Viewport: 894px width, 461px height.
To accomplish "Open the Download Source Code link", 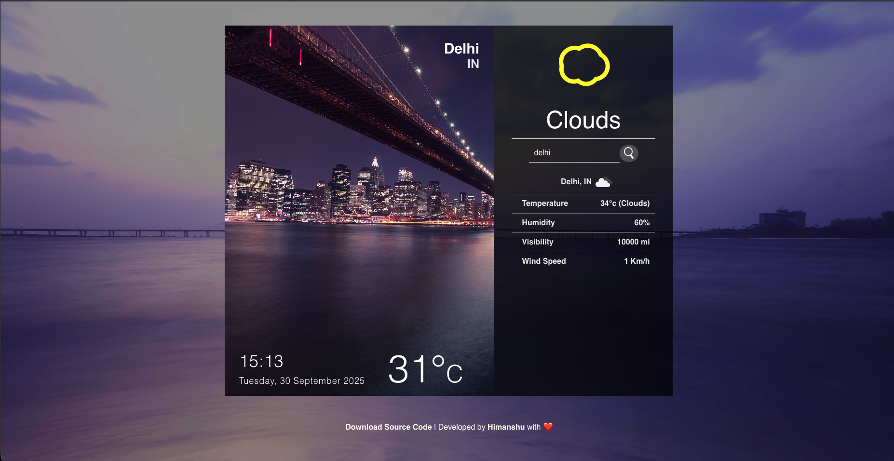I will pyautogui.click(x=389, y=427).
